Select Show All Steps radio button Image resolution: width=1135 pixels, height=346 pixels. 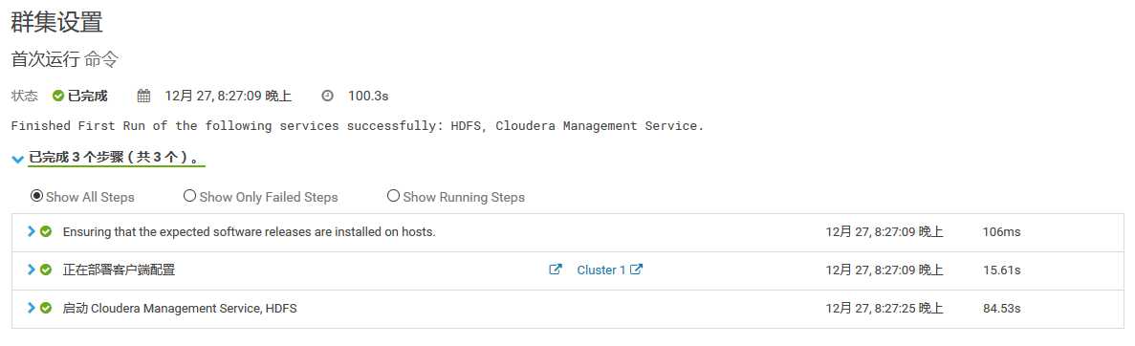pos(36,195)
